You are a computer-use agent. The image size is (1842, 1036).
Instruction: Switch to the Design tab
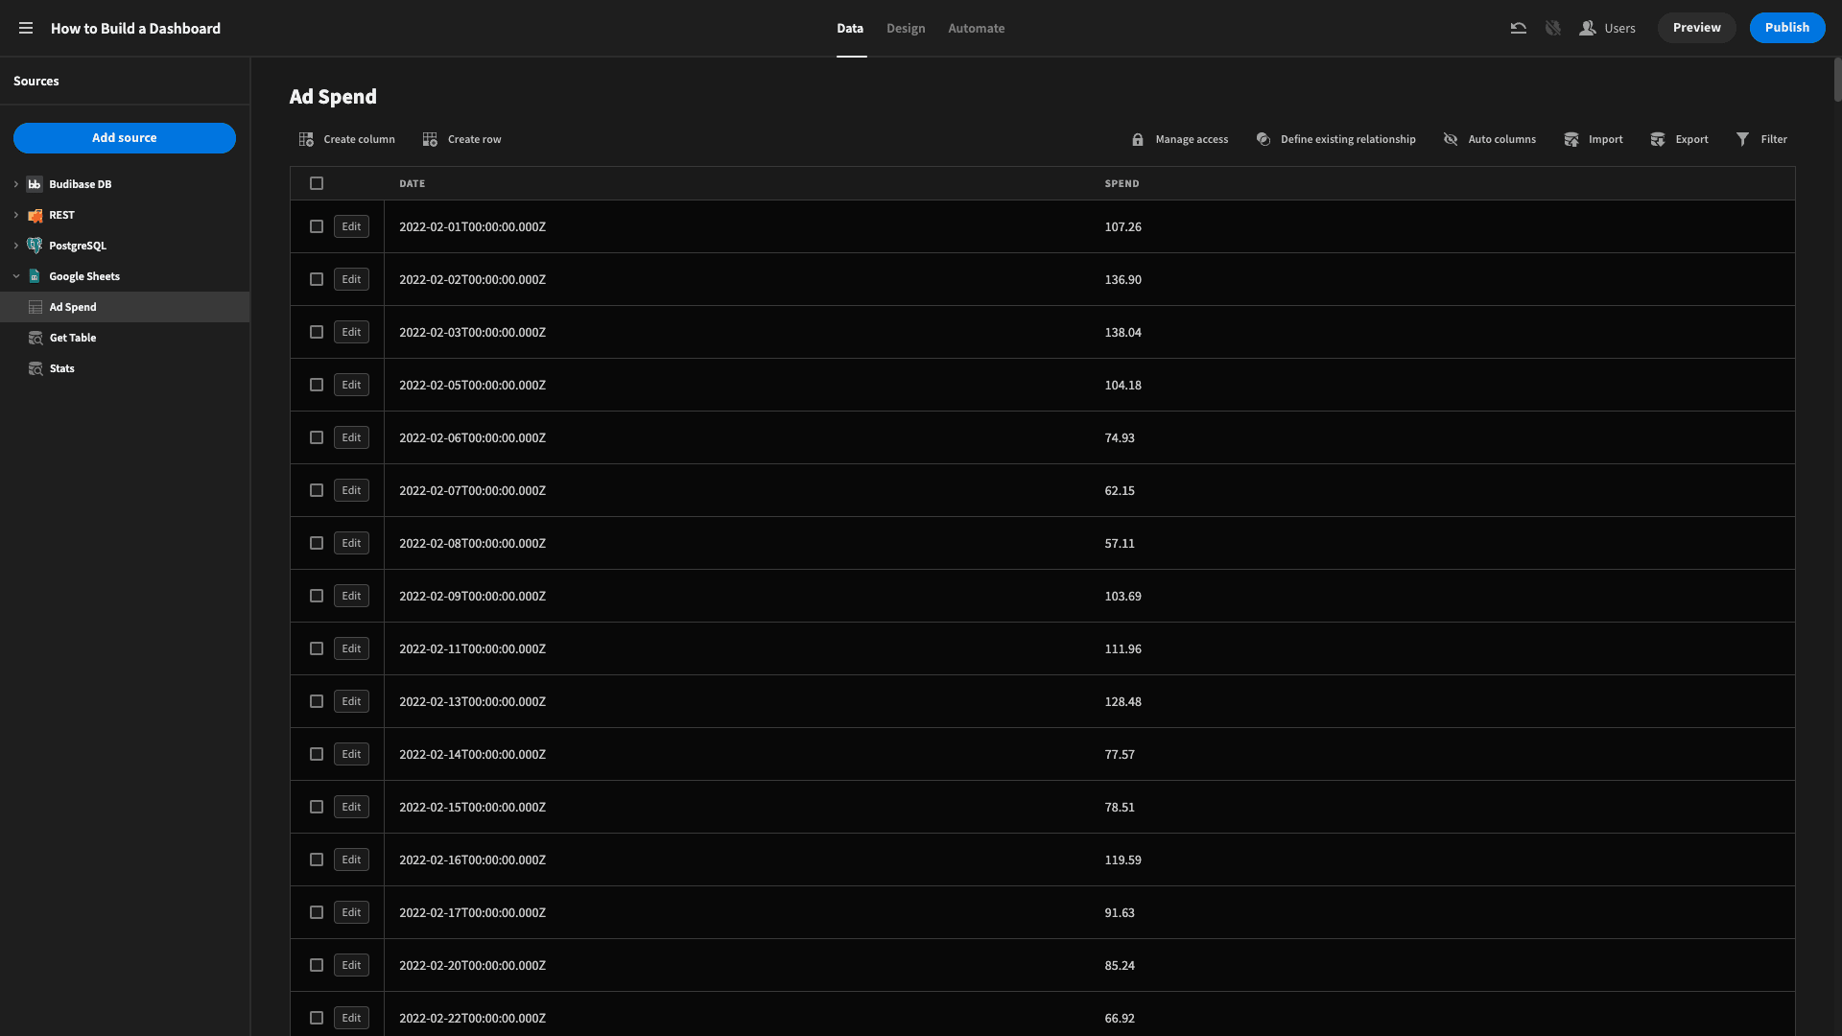click(x=906, y=28)
